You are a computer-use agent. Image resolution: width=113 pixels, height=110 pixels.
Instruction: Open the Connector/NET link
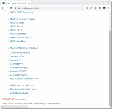17,64
